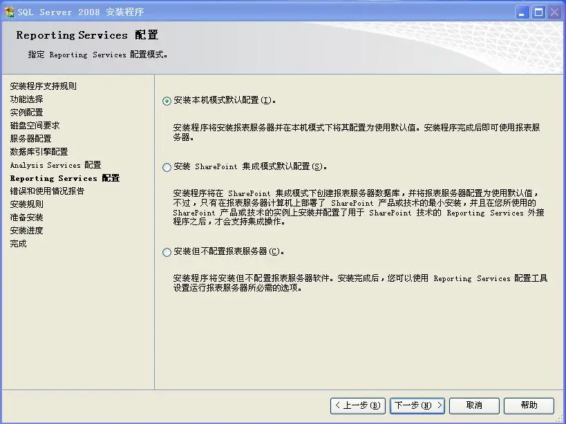Maximize the installer window
The image size is (566, 424).
538,12
